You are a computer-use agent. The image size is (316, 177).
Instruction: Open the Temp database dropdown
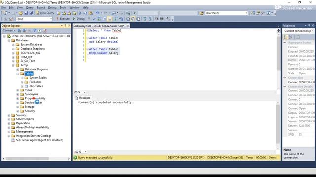(51, 19)
